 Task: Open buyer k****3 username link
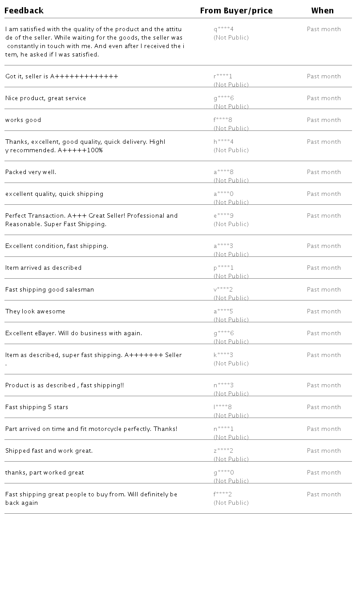(x=223, y=355)
